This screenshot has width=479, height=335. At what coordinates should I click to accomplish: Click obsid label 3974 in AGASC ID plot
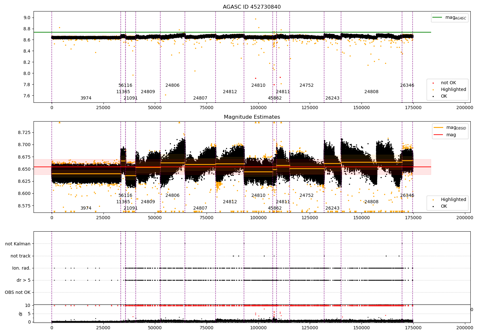tap(86, 98)
